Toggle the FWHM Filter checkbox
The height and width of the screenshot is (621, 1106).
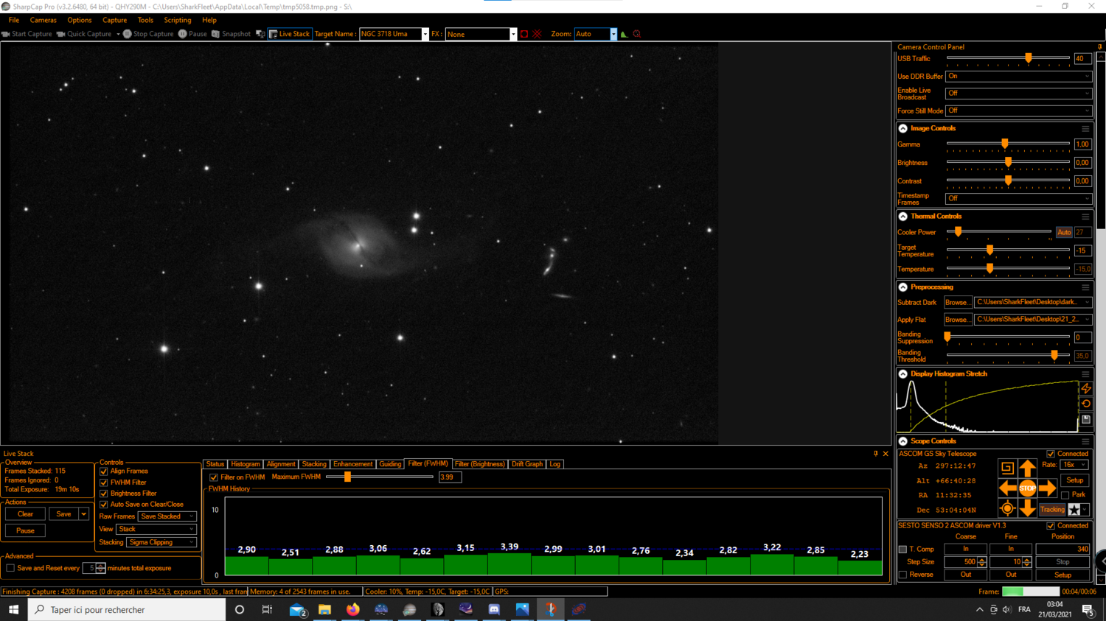pos(103,483)
